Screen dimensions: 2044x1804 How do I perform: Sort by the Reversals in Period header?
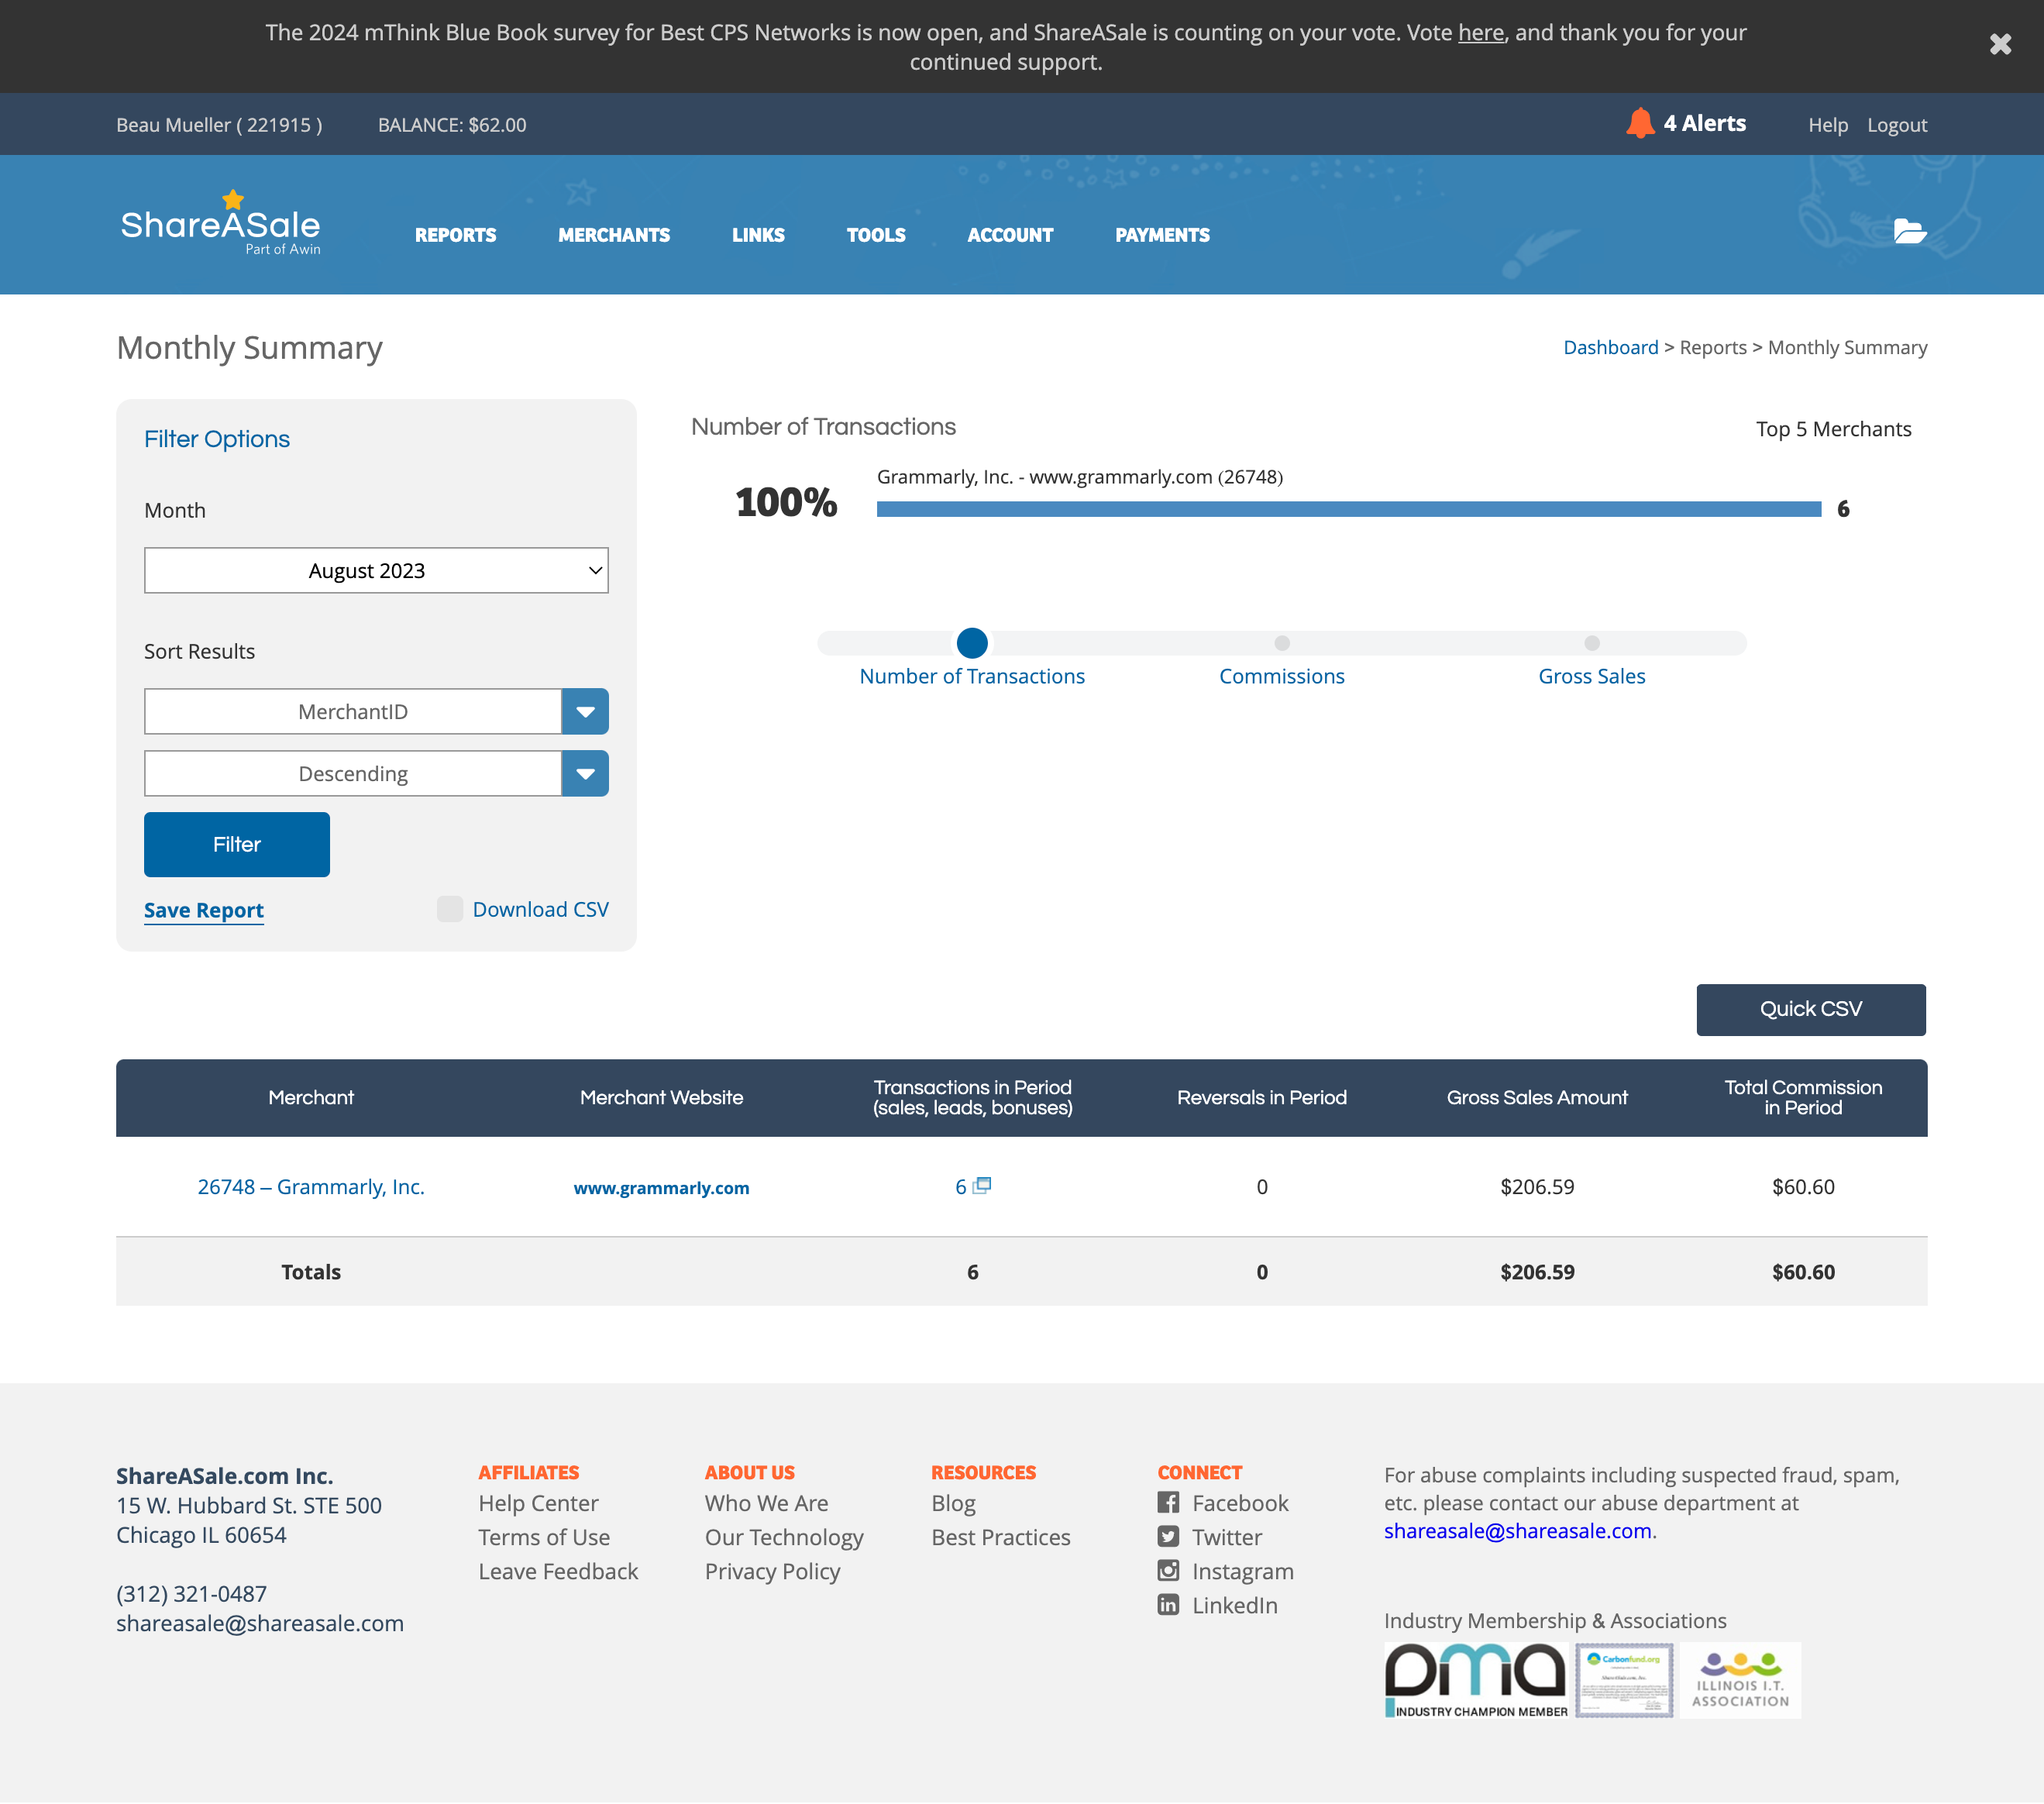click(1262, 1097)
